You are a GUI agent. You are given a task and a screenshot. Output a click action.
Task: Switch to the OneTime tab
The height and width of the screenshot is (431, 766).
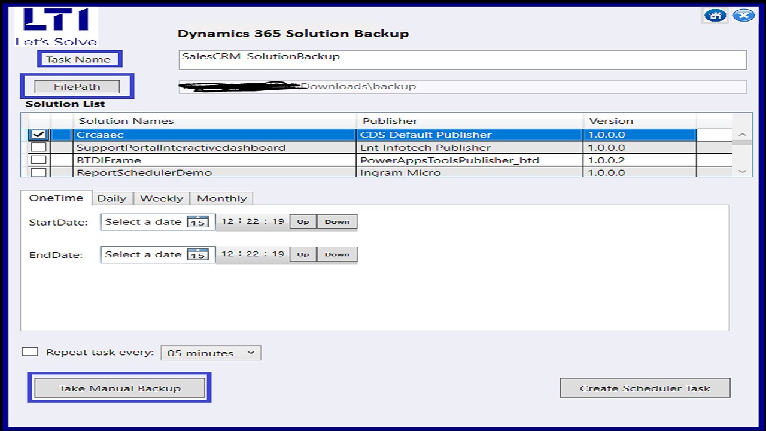(56, 198)
